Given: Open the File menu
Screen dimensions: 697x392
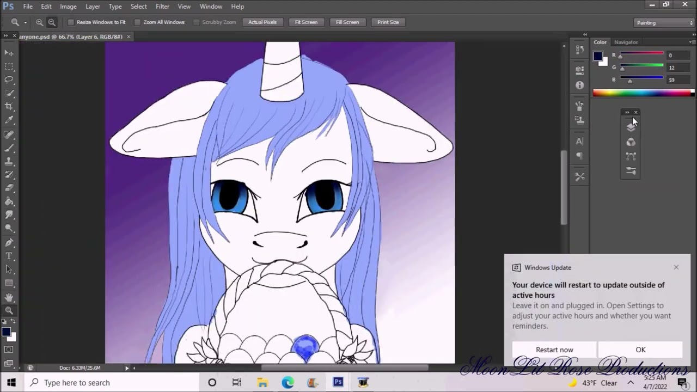Looking at the screenshot, I should point(28,7).
